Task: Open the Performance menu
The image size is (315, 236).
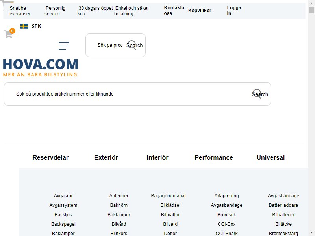Action: (x=214, y=158)
